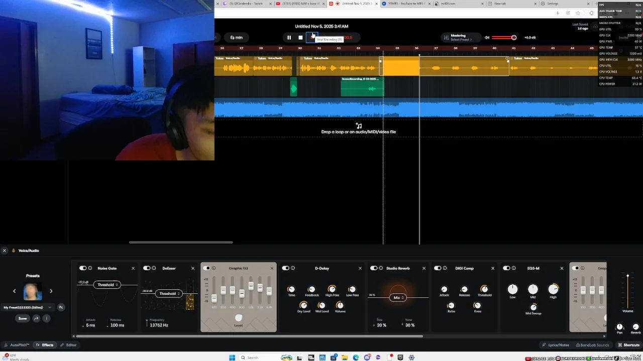Image resolution: width=643 pixels, height=361 pixels.
Task: Click the share preset arrow icon
Action: coord(36,318)
